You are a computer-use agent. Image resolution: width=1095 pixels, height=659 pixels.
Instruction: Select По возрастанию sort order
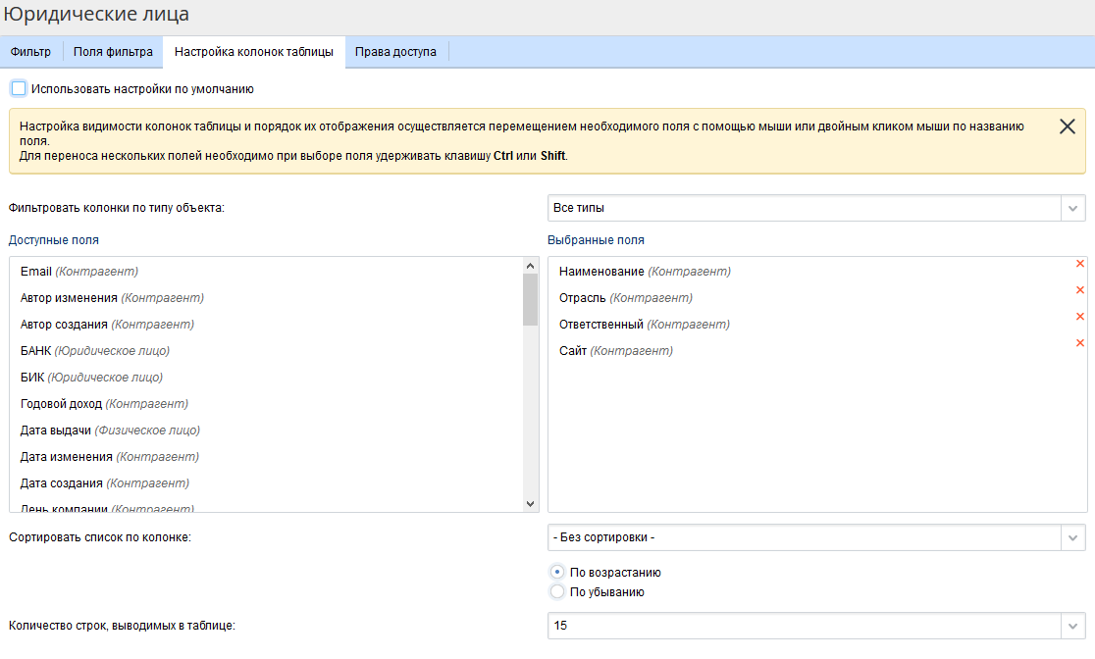557,572
